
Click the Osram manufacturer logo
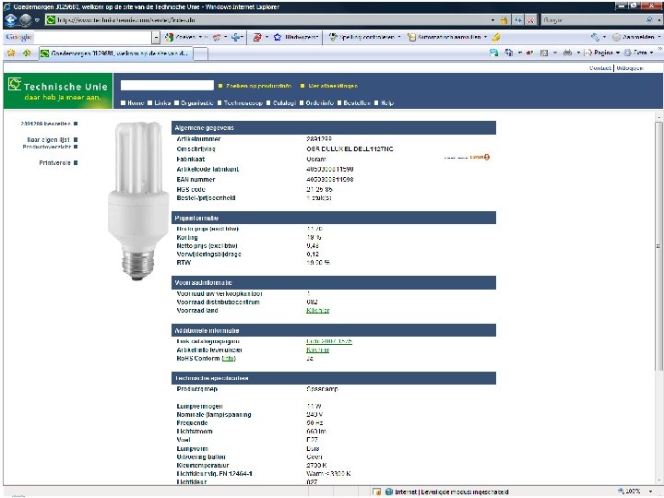point(467,157)
